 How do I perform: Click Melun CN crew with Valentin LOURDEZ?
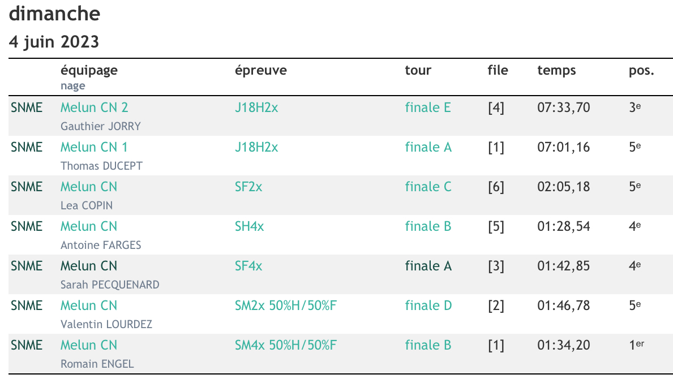(89, 305)
